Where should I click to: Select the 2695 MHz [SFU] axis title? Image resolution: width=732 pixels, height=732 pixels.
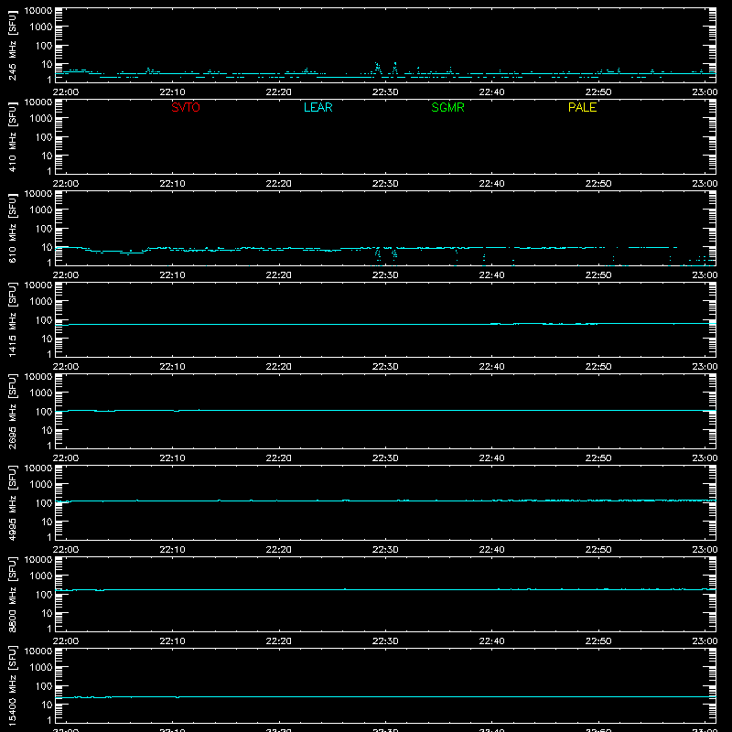(12, 411)
